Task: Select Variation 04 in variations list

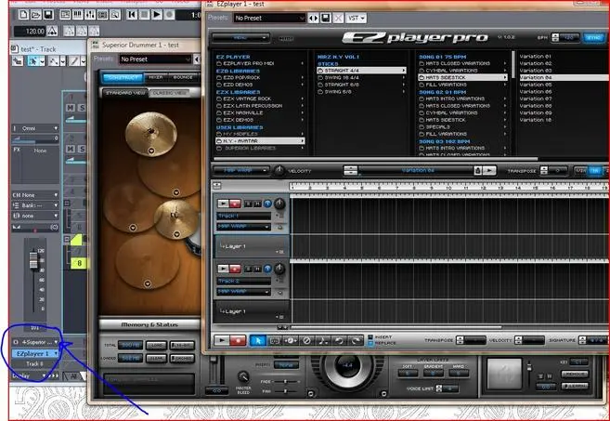Action: pyautogui.click(x=536, y=77)
